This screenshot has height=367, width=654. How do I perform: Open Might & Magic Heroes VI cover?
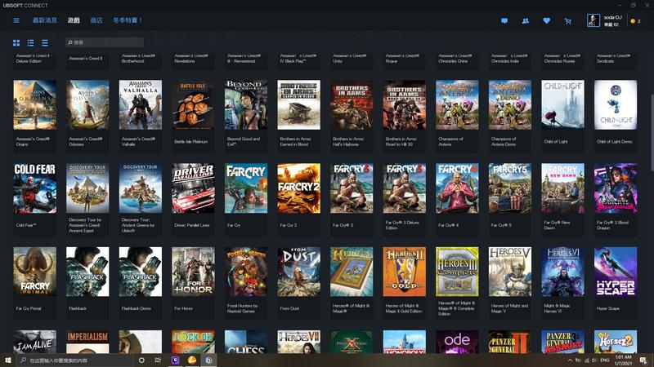click(562, 272)
